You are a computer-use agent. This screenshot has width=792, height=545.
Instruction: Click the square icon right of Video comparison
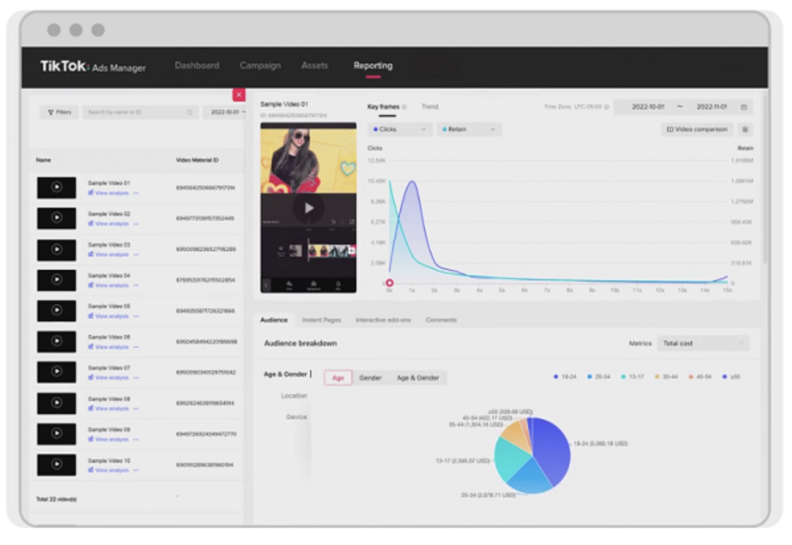point(746,130)
